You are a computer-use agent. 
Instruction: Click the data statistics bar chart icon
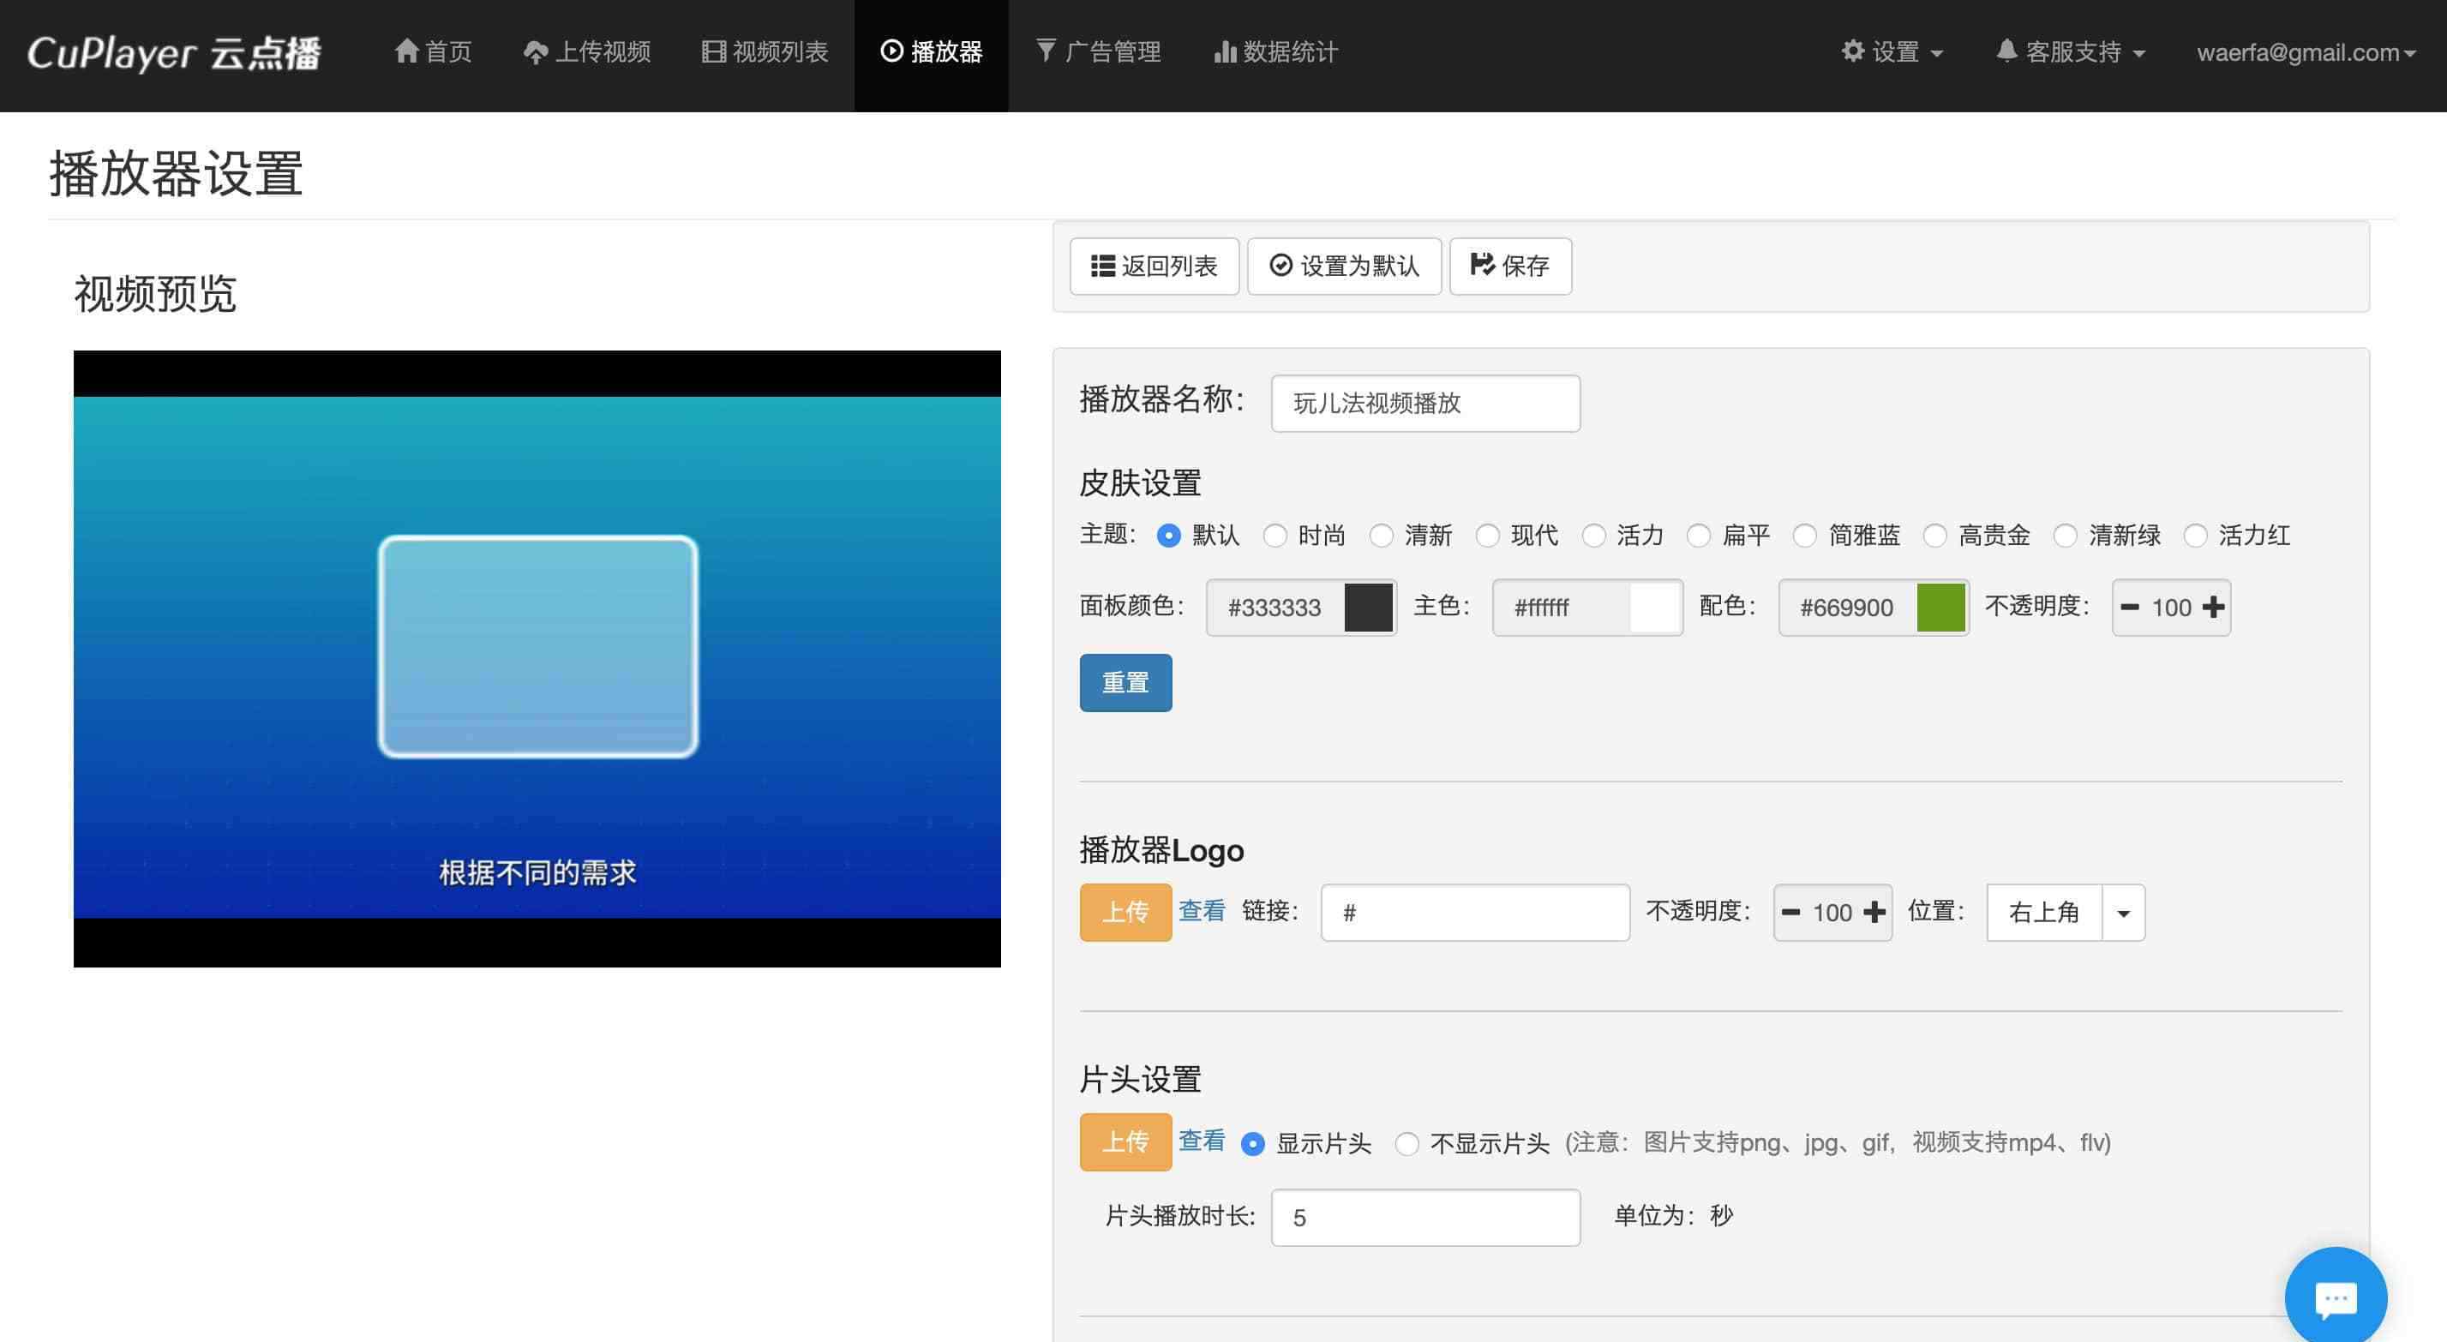(1225, 51)
